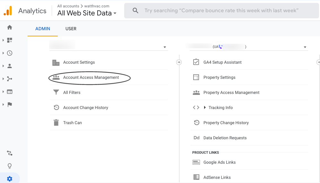Click the Account Access Management people icon

(x=56, y=78)
